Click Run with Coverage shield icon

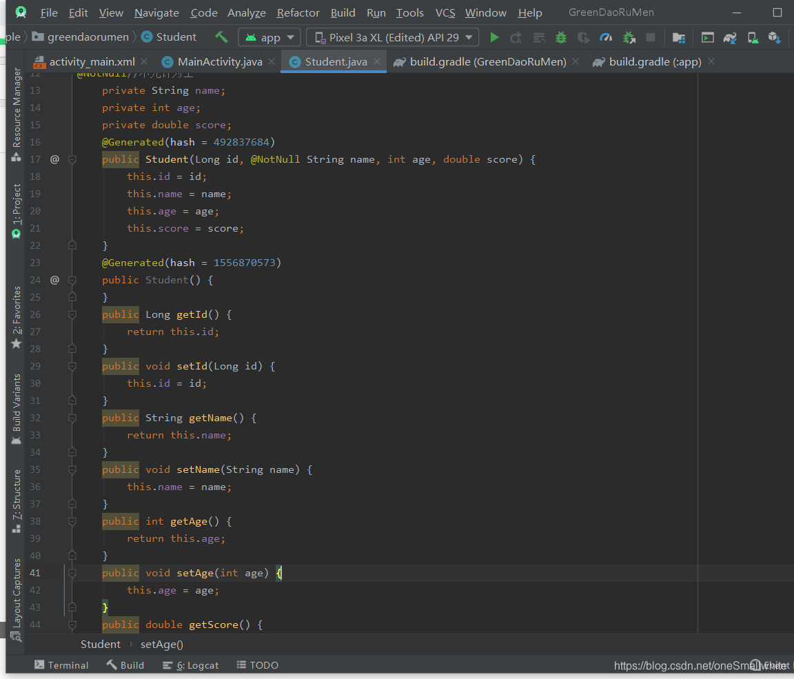(x=583, y=37)
